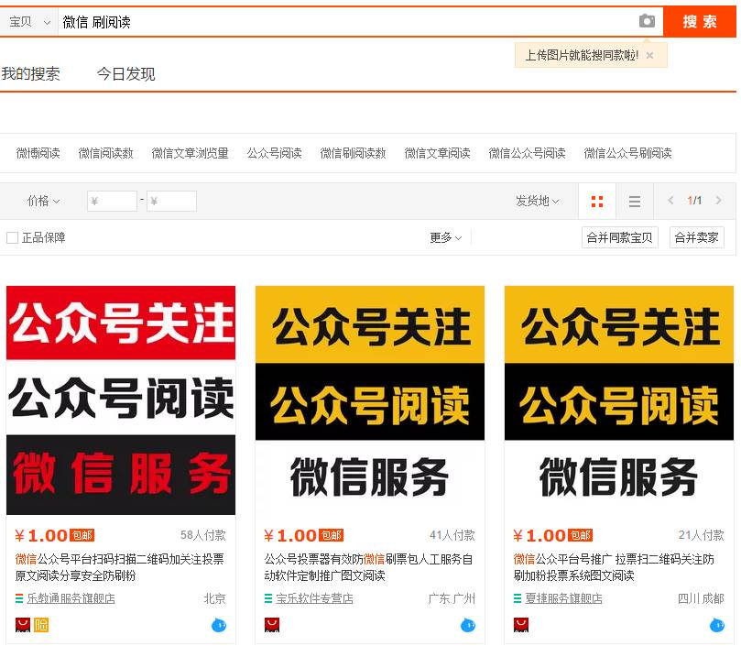Open Wangwang chat for 宝乐软件专营店
The height and width of the screenshot is (657, 741).
(468, 625)
